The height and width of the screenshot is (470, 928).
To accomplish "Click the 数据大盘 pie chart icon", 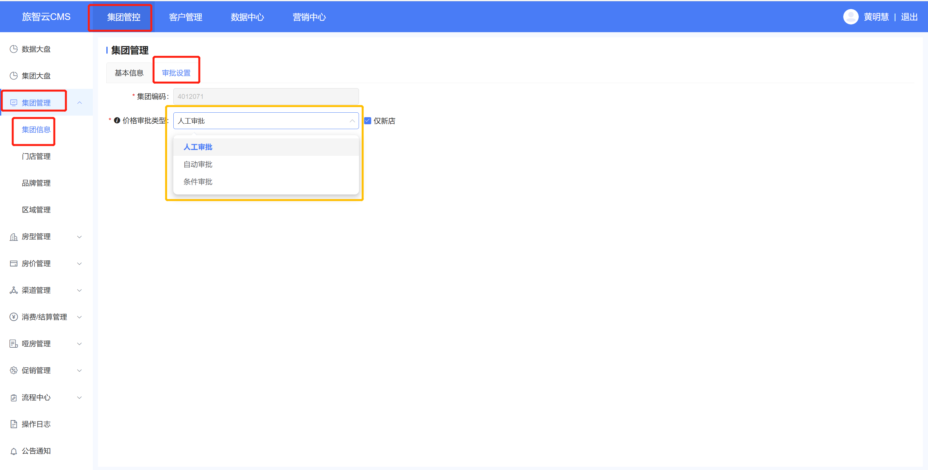I will tap(14, 49).
